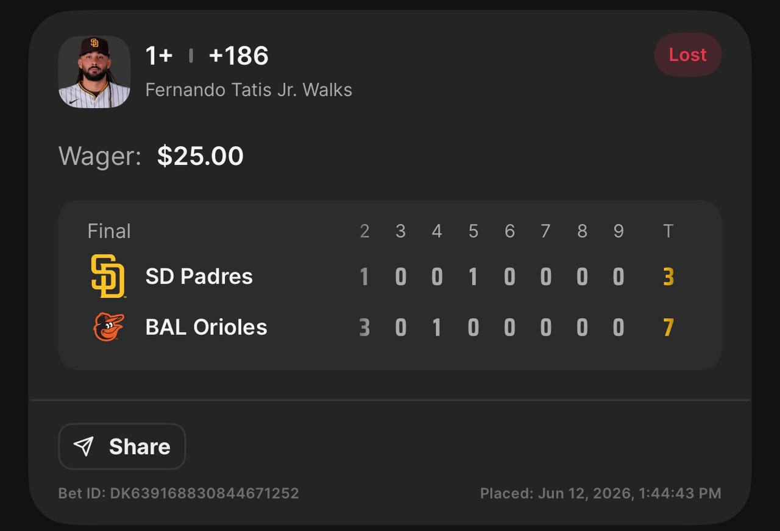This screenshot has width=780, height=531.
Task: Select the Final game status label
Action: pyautogui.click(x=109, y=231)
